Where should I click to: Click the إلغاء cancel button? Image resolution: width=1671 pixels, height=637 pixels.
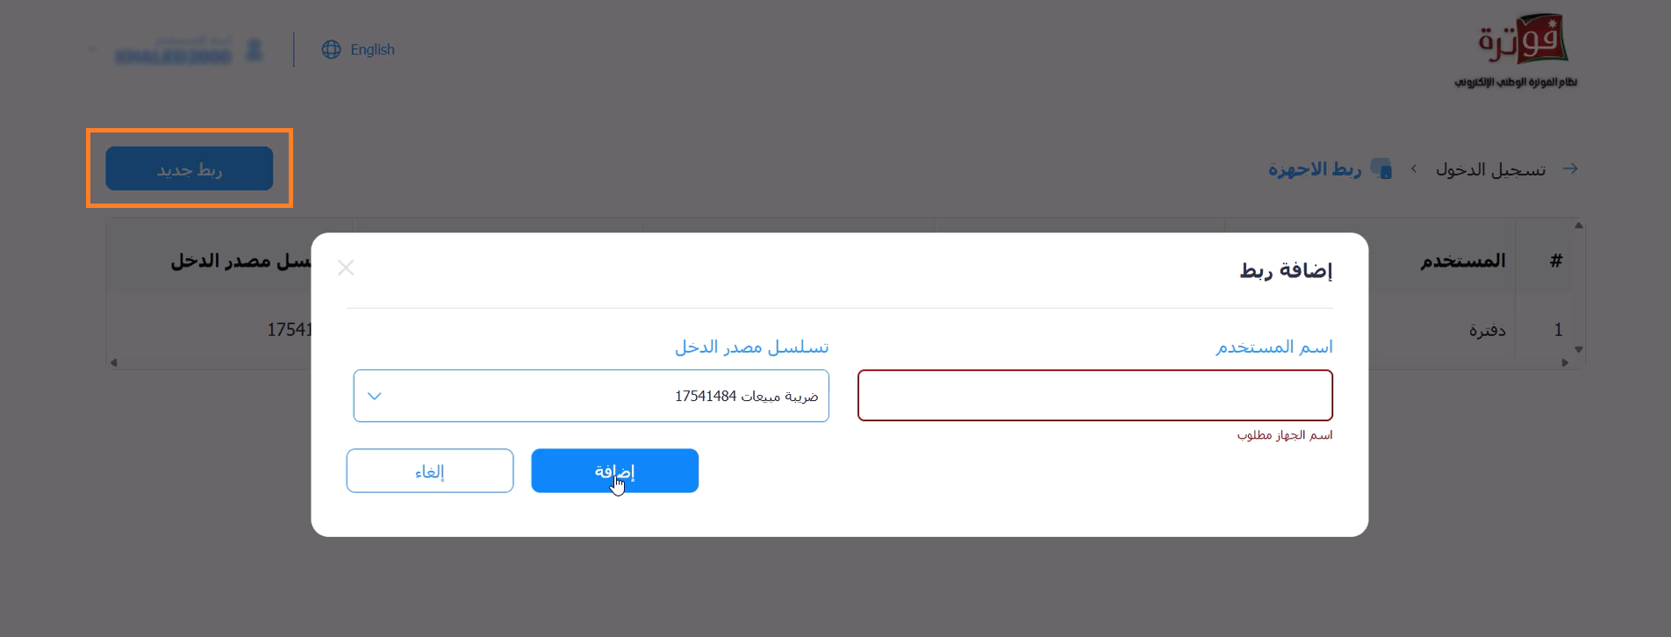point(430,471)
